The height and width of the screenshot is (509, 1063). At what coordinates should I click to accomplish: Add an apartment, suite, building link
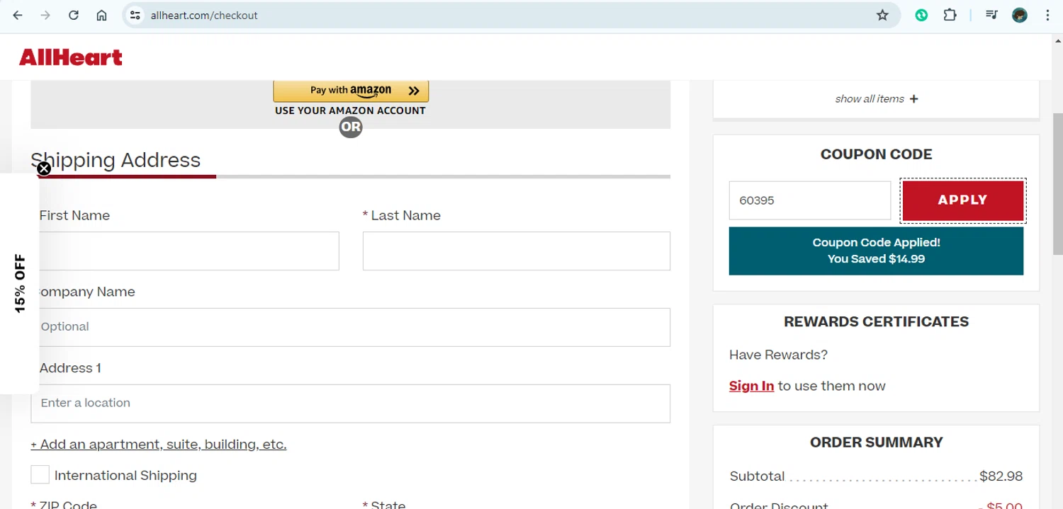coord(159,445)
